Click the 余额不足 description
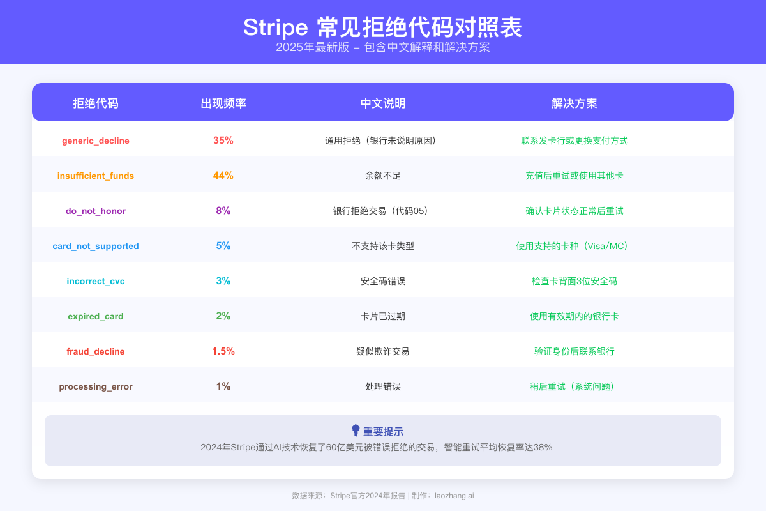Viewport: 766px width, 511px height. coord(383,176)
